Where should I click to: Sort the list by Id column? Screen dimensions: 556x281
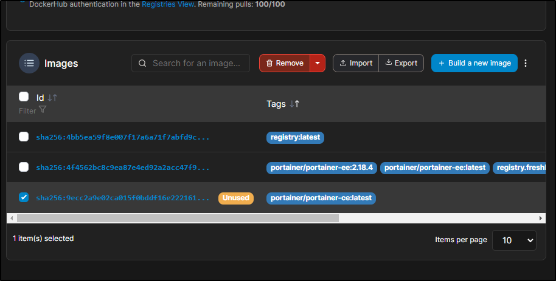coord(52,98)
